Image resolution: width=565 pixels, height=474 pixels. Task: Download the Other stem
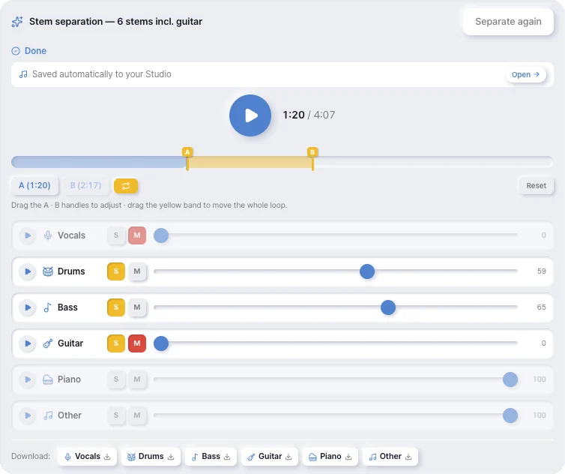390,457
